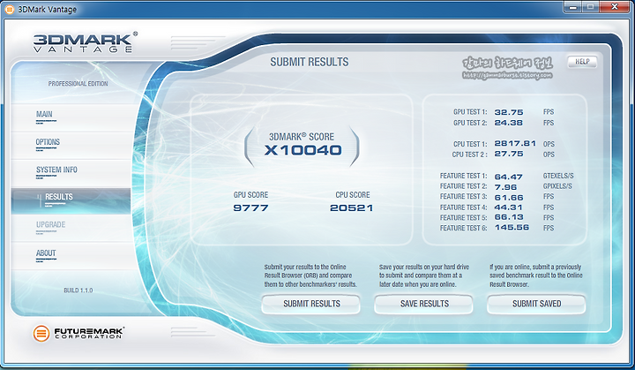Screen dimensions: 635x370
Task: Click the X10040 3DMark score value
Action: point(303,150)
